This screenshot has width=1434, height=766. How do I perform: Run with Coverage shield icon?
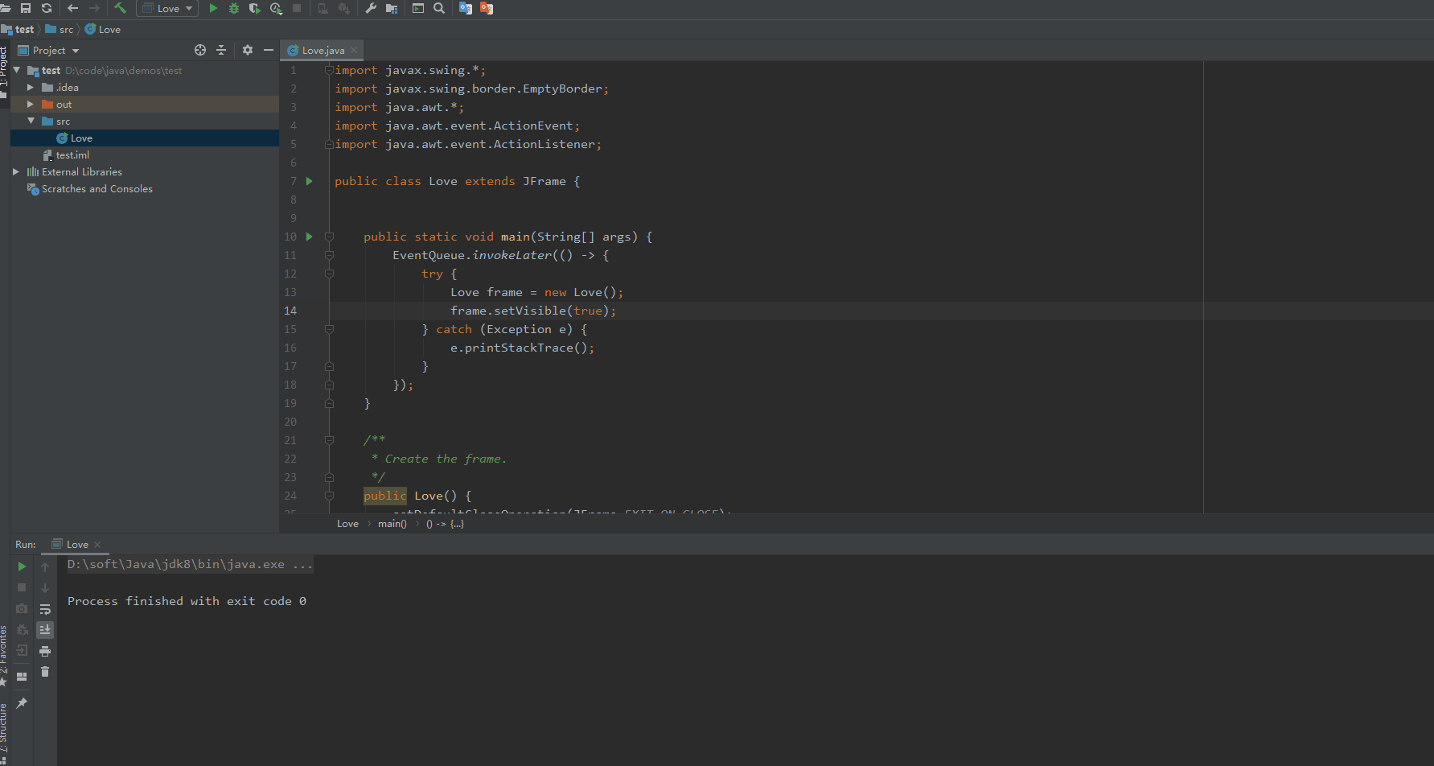(255, 8)
